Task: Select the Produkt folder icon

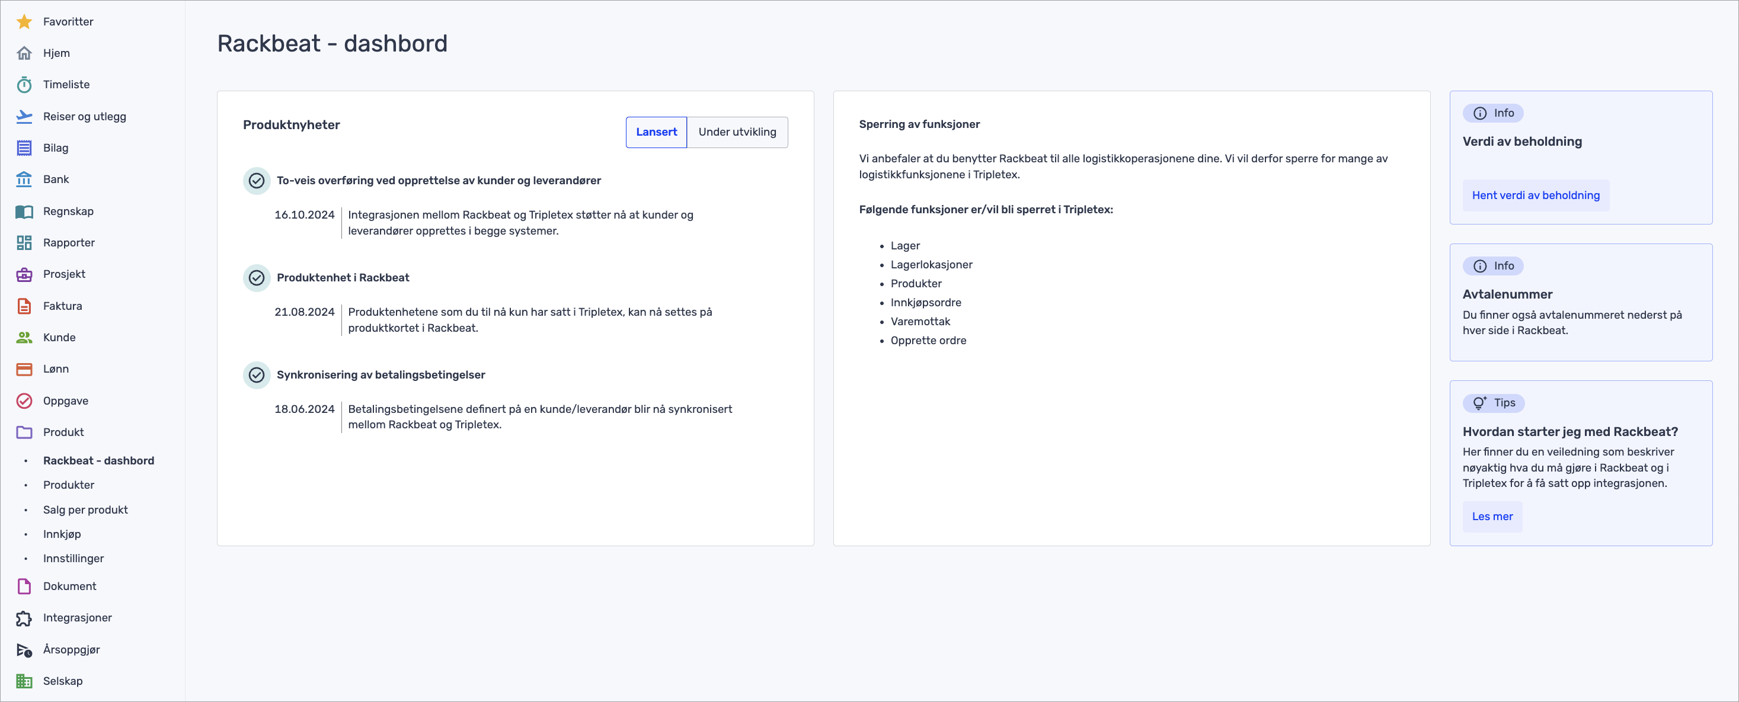Action: pyautogui.click(x=24, y=432)
